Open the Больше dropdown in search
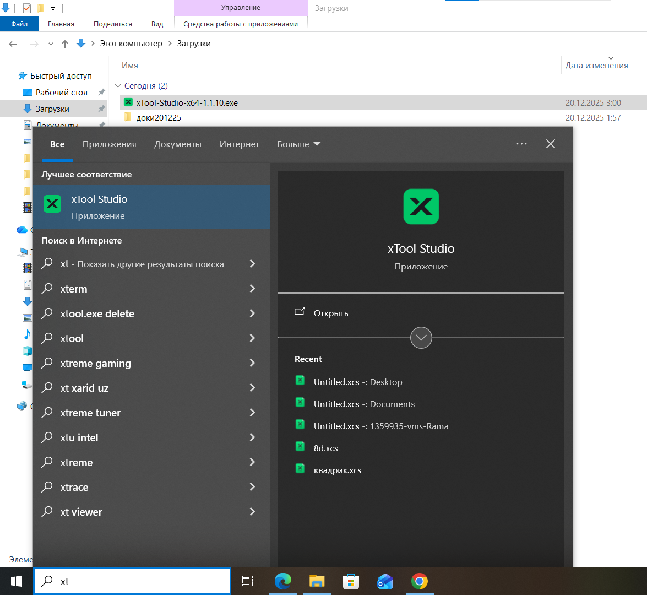This screenshot has width=647, height=595. (299, 144)
